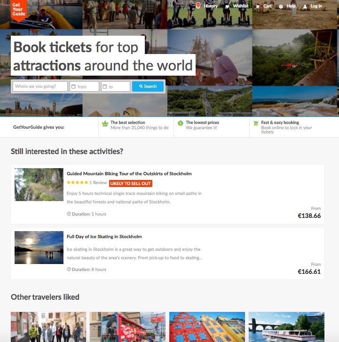339x342 pixels.
Task: Open the red sightseeing bus tour thumbnail
Action: [x=127, y=327]
